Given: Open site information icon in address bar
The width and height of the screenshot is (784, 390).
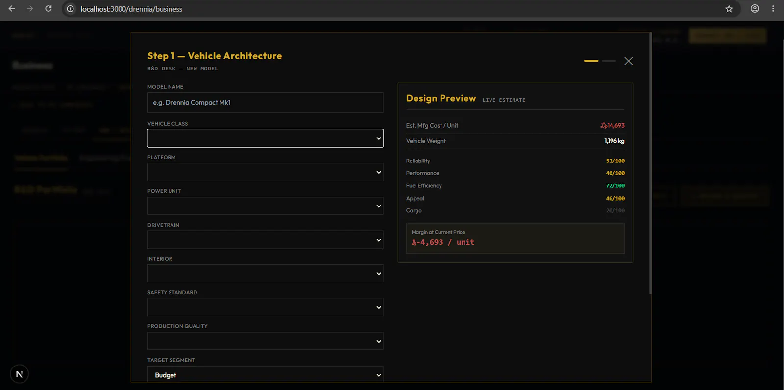Looking at the screenshot, I should click(x=71, y=9).
